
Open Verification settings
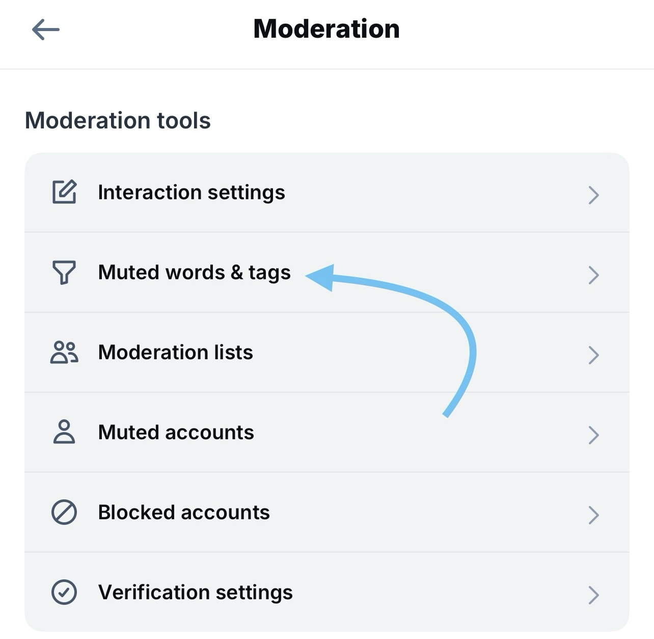(195, 593)
